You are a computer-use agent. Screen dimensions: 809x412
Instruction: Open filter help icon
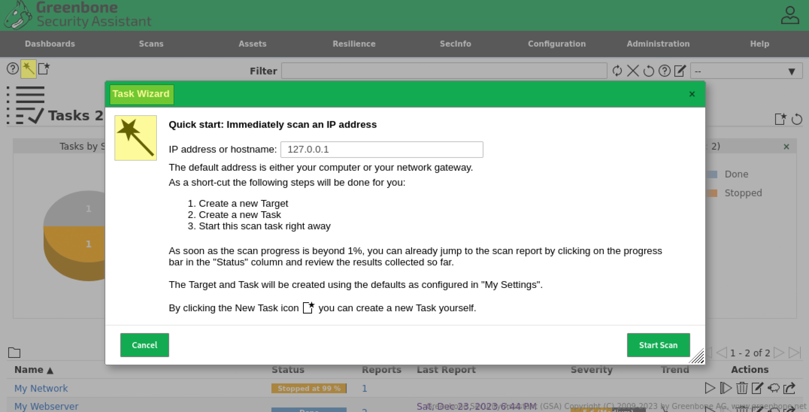pyautogui.click(x=664, y=71)
